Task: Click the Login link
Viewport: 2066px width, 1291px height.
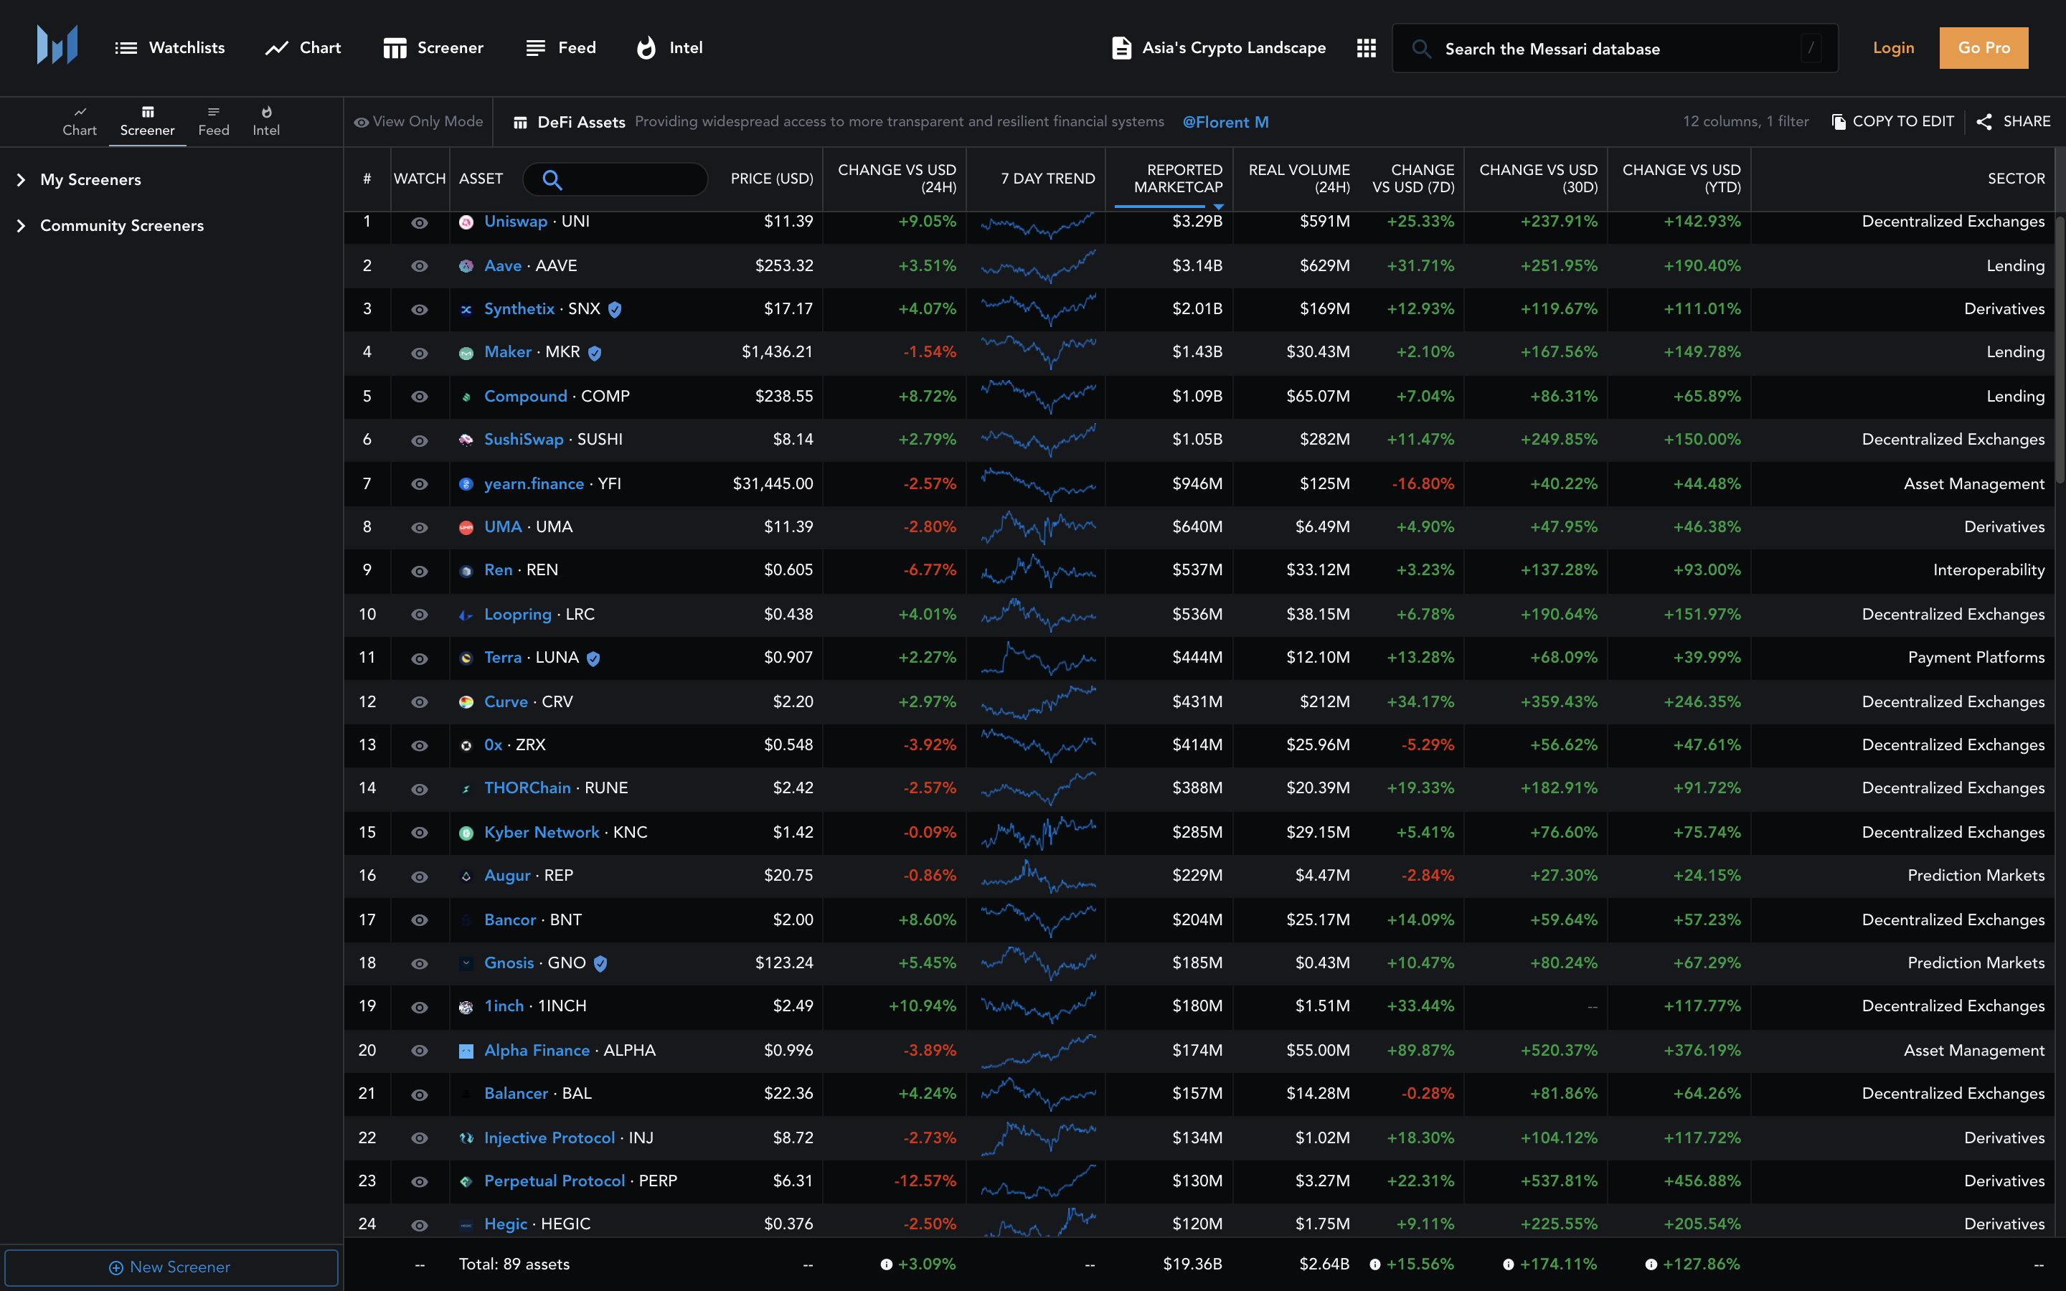Action: pyautogui.click(x=1894, y=48)
